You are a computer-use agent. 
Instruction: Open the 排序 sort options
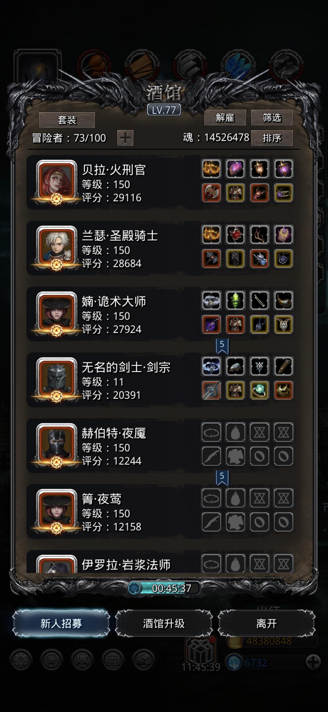coord(272,138)
